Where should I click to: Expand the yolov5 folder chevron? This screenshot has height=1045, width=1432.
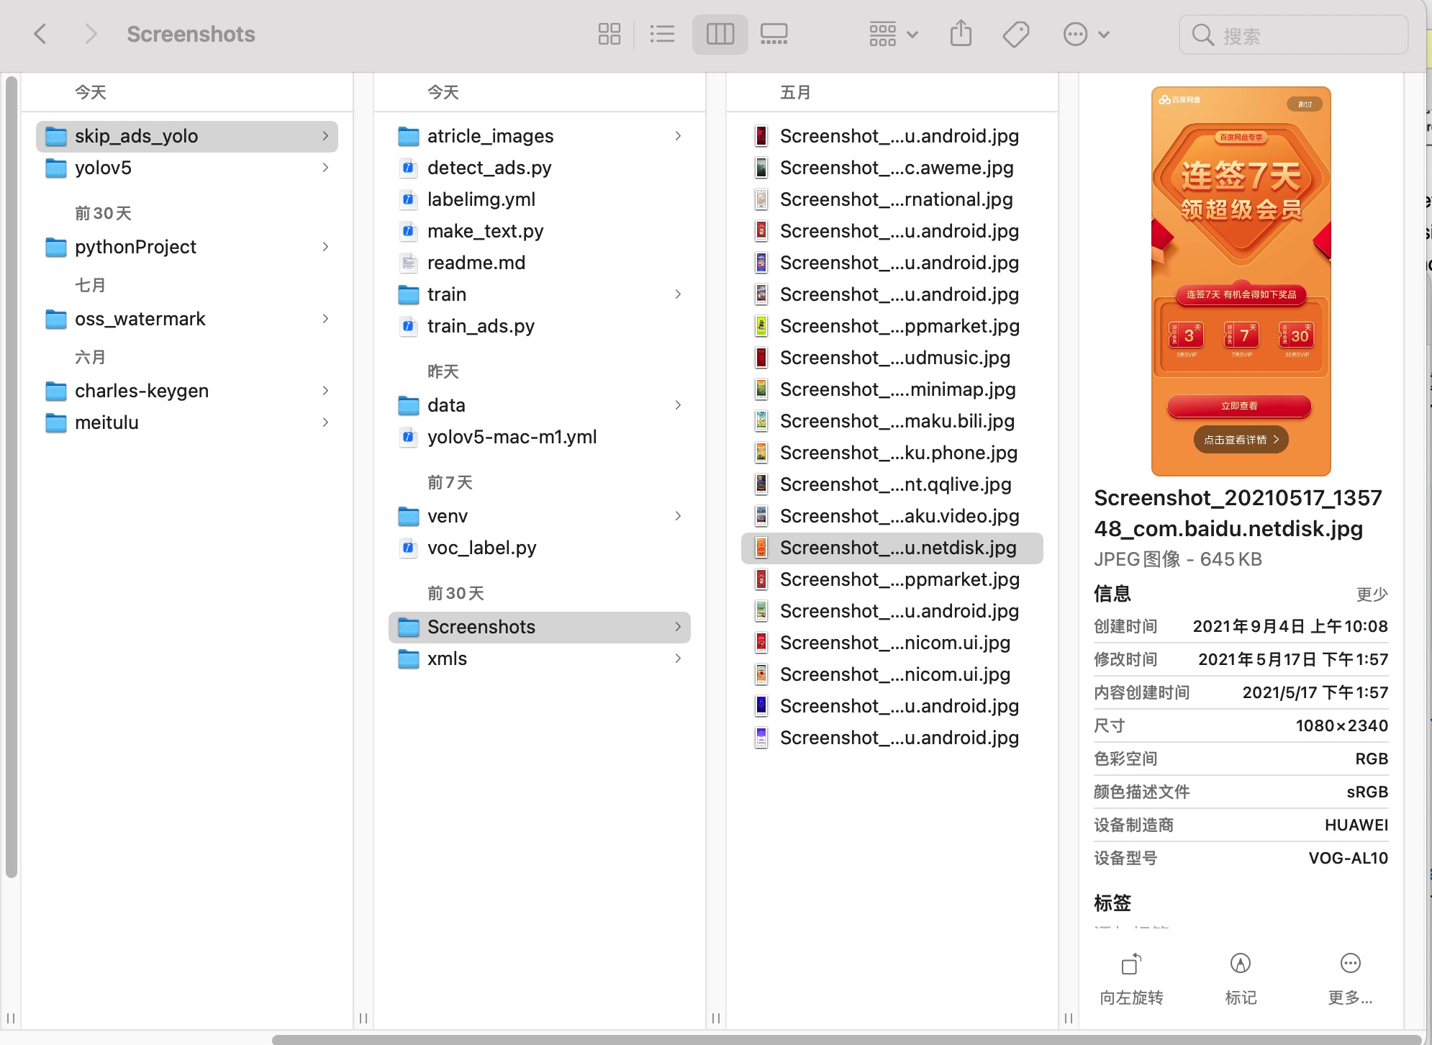325,168
